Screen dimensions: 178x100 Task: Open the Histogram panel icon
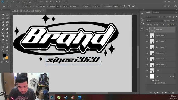(x=142, y=14)
